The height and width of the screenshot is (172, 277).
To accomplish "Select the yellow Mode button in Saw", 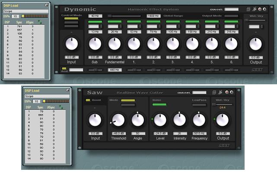I will 128,100.
